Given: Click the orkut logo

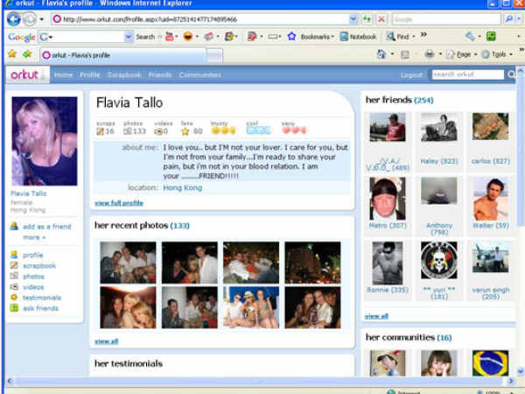Looking at the screenshot, I should pyautogui.click(x=25, y=75).
